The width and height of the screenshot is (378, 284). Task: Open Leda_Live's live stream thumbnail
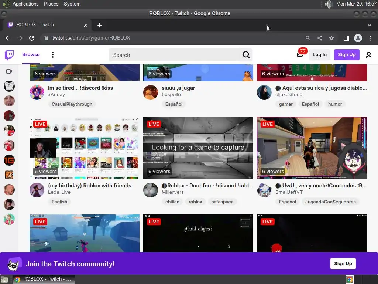click(85, 148)
